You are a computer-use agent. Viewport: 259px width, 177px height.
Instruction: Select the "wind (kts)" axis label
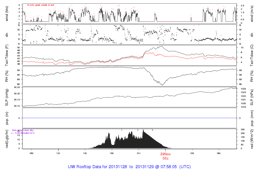click(x=7, y=13)
